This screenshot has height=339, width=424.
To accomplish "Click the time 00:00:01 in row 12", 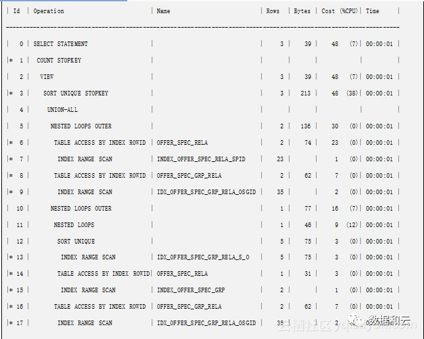I will 379,242.
